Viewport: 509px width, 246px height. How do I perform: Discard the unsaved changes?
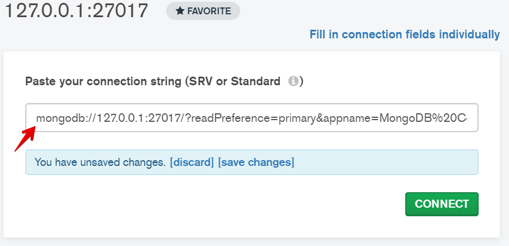[x=191, y=162]
